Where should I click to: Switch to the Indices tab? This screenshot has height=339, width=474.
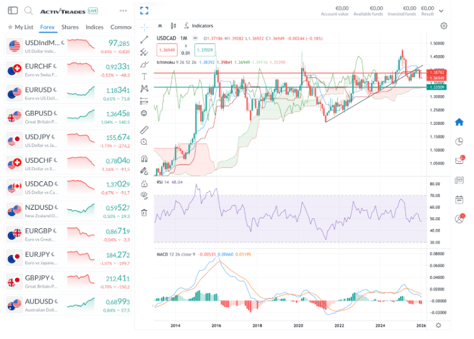click(x=94, y=27)
